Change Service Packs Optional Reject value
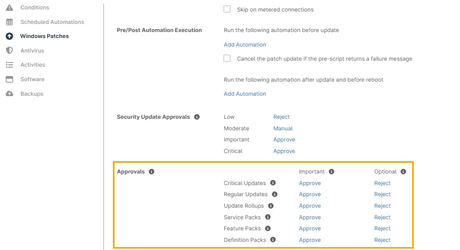This screenshot has height=250, width=460. pyautogui.click(x=382, y=217)
